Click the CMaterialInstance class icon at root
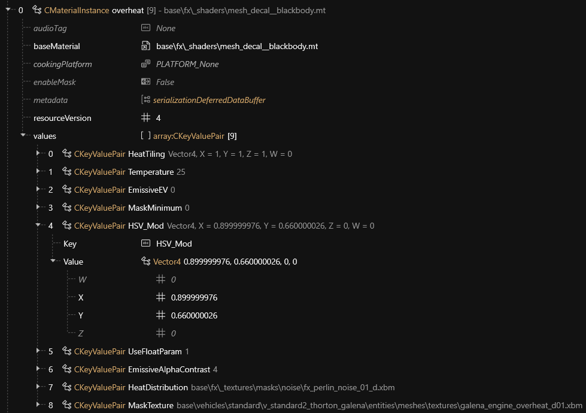 (x=37, y=10)
